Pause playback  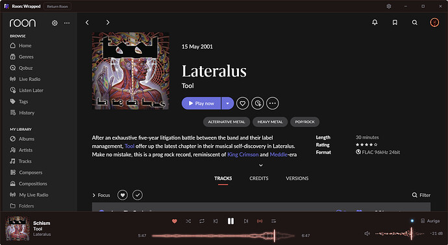(x=231, y=221)
